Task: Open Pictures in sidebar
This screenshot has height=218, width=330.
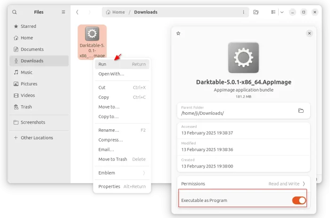Action: [x=39, y=84]
